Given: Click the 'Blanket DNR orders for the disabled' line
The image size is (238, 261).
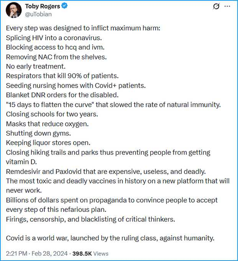Looking at the screenshot, I should [62, 95].
